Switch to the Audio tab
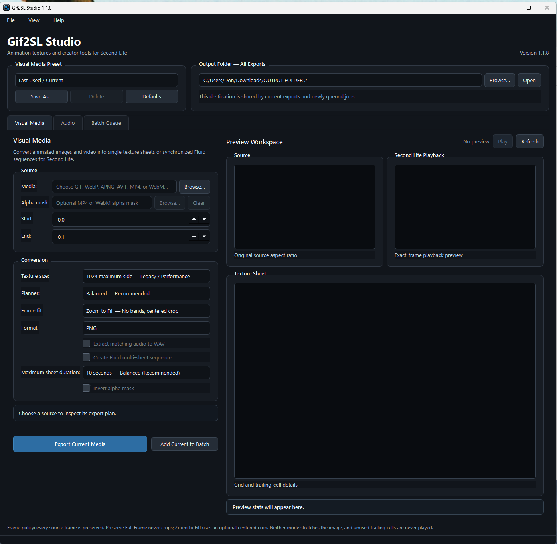 pyautogui.click(x=68, y=123)
